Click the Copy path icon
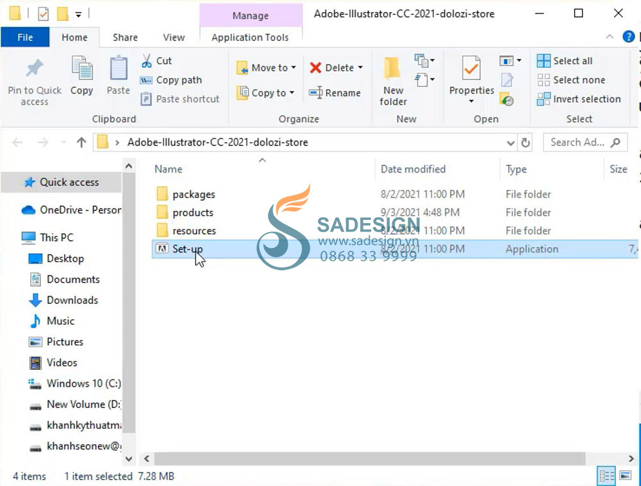The height and width of the screenshot is (486, 641). point(146,80)
